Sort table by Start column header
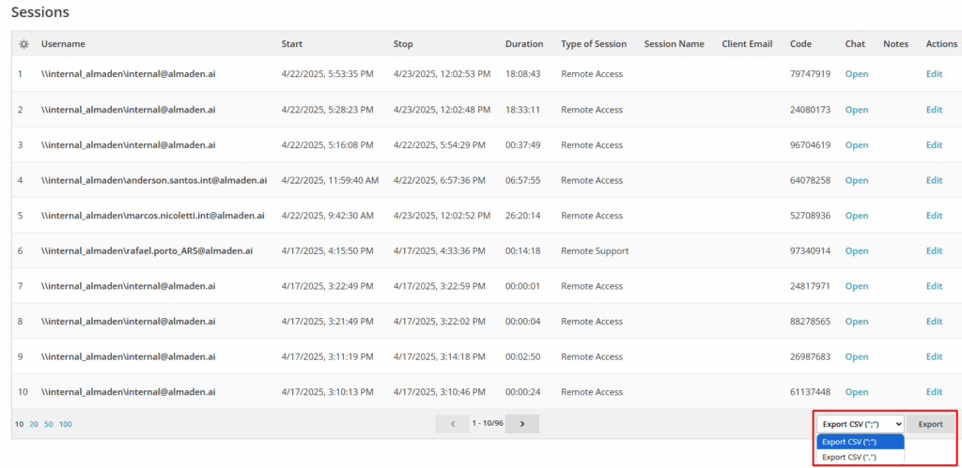 tap(291, 44)
